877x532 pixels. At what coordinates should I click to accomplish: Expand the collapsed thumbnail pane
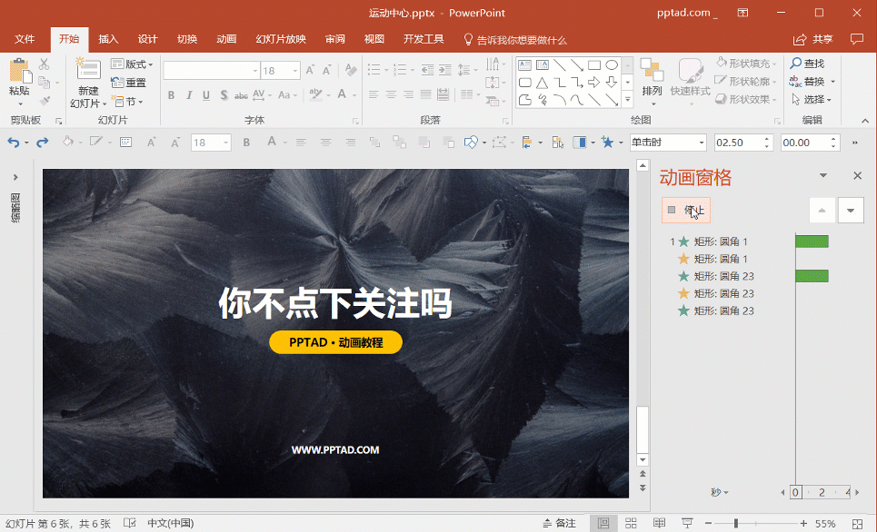[x=15, y=177]
